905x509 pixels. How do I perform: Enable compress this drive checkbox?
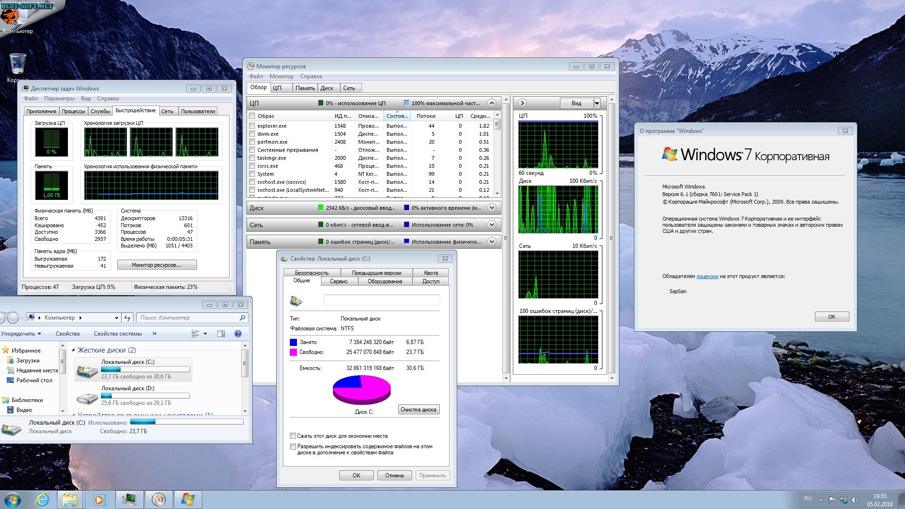click(x=293, y=436)
